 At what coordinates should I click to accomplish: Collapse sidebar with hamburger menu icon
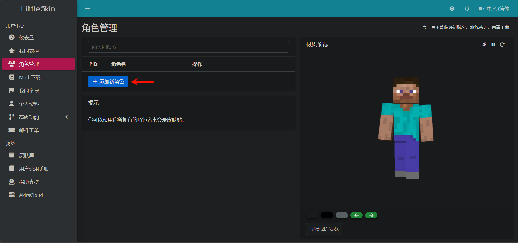(x=88, y=9)
